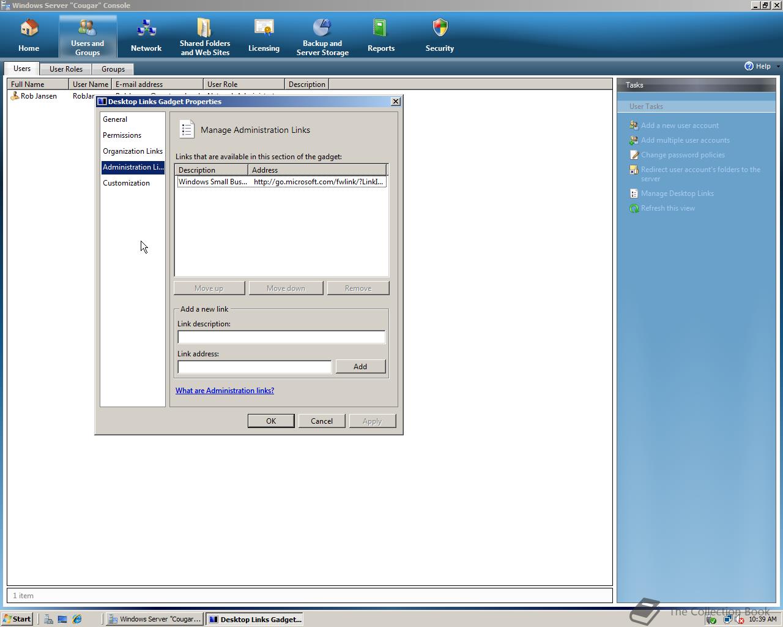Open 'What are Administration links?' help link

225,391
